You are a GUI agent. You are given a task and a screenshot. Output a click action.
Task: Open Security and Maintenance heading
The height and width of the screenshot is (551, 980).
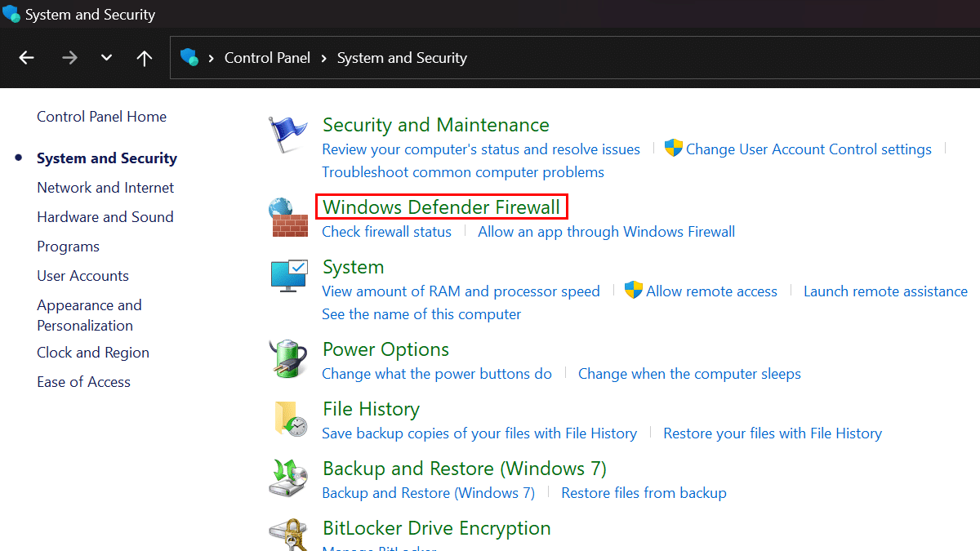[436, 125]
